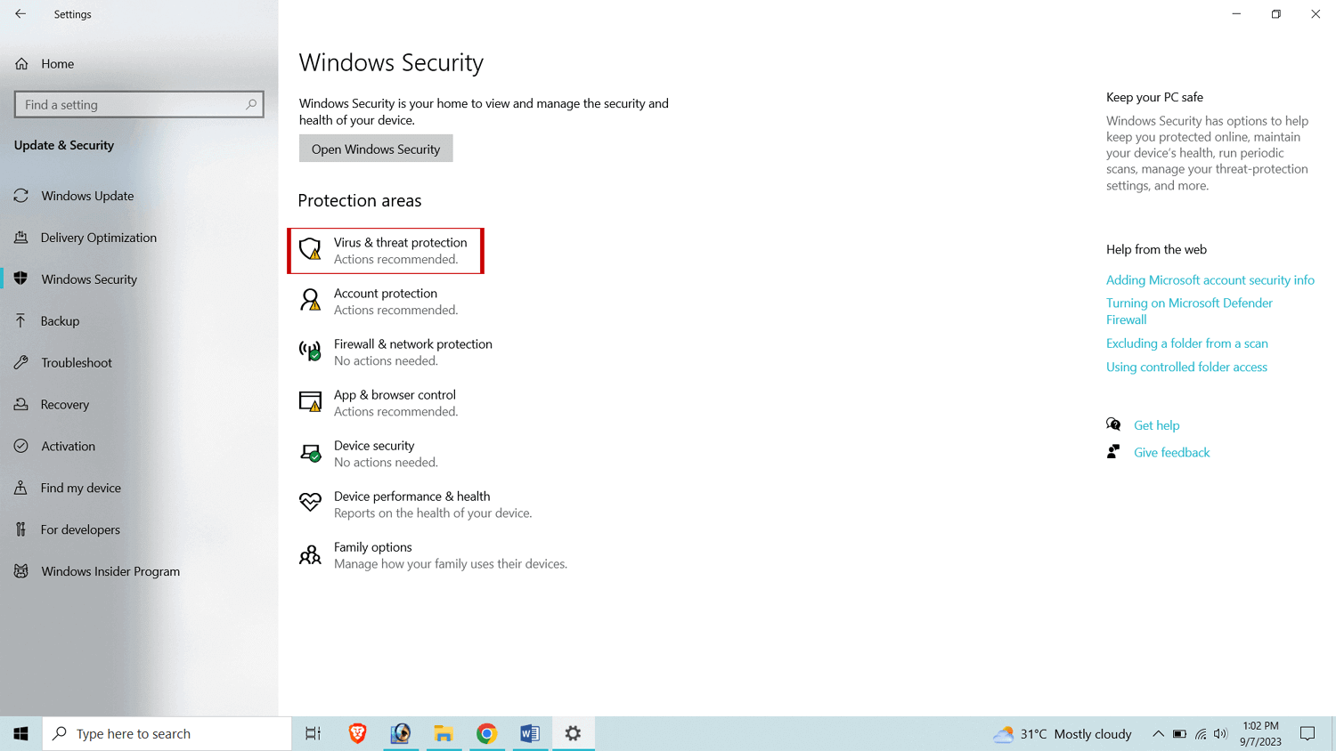1336x751 pixels.
Task: Click the Account protection person icon
Action: click(310, 300)
